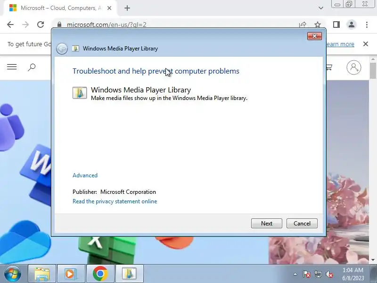The height and width of the screenshot is (283, 377).
Task: Close the troubleshooter dialog with red X
Action: pyautogui.click(x=314, y=36)
